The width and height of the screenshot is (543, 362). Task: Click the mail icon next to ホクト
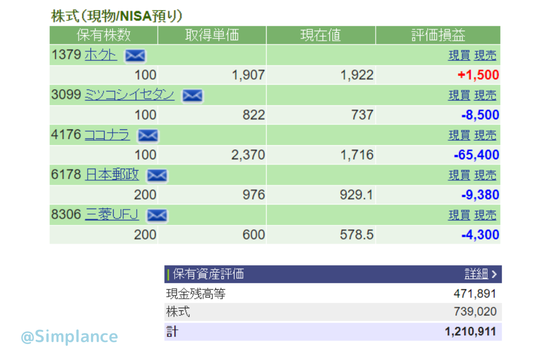(135, 56)
